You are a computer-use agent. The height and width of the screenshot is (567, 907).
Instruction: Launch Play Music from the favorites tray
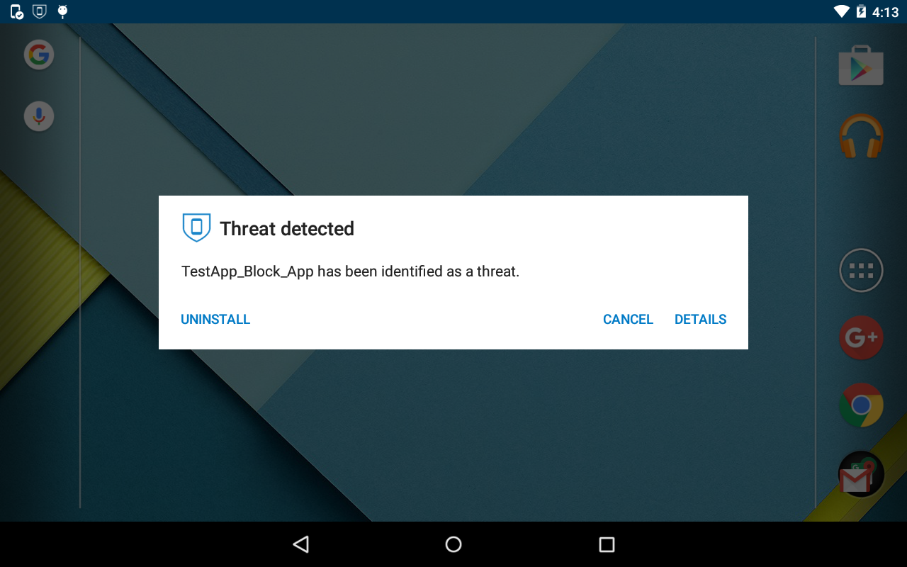click(860, 135)
